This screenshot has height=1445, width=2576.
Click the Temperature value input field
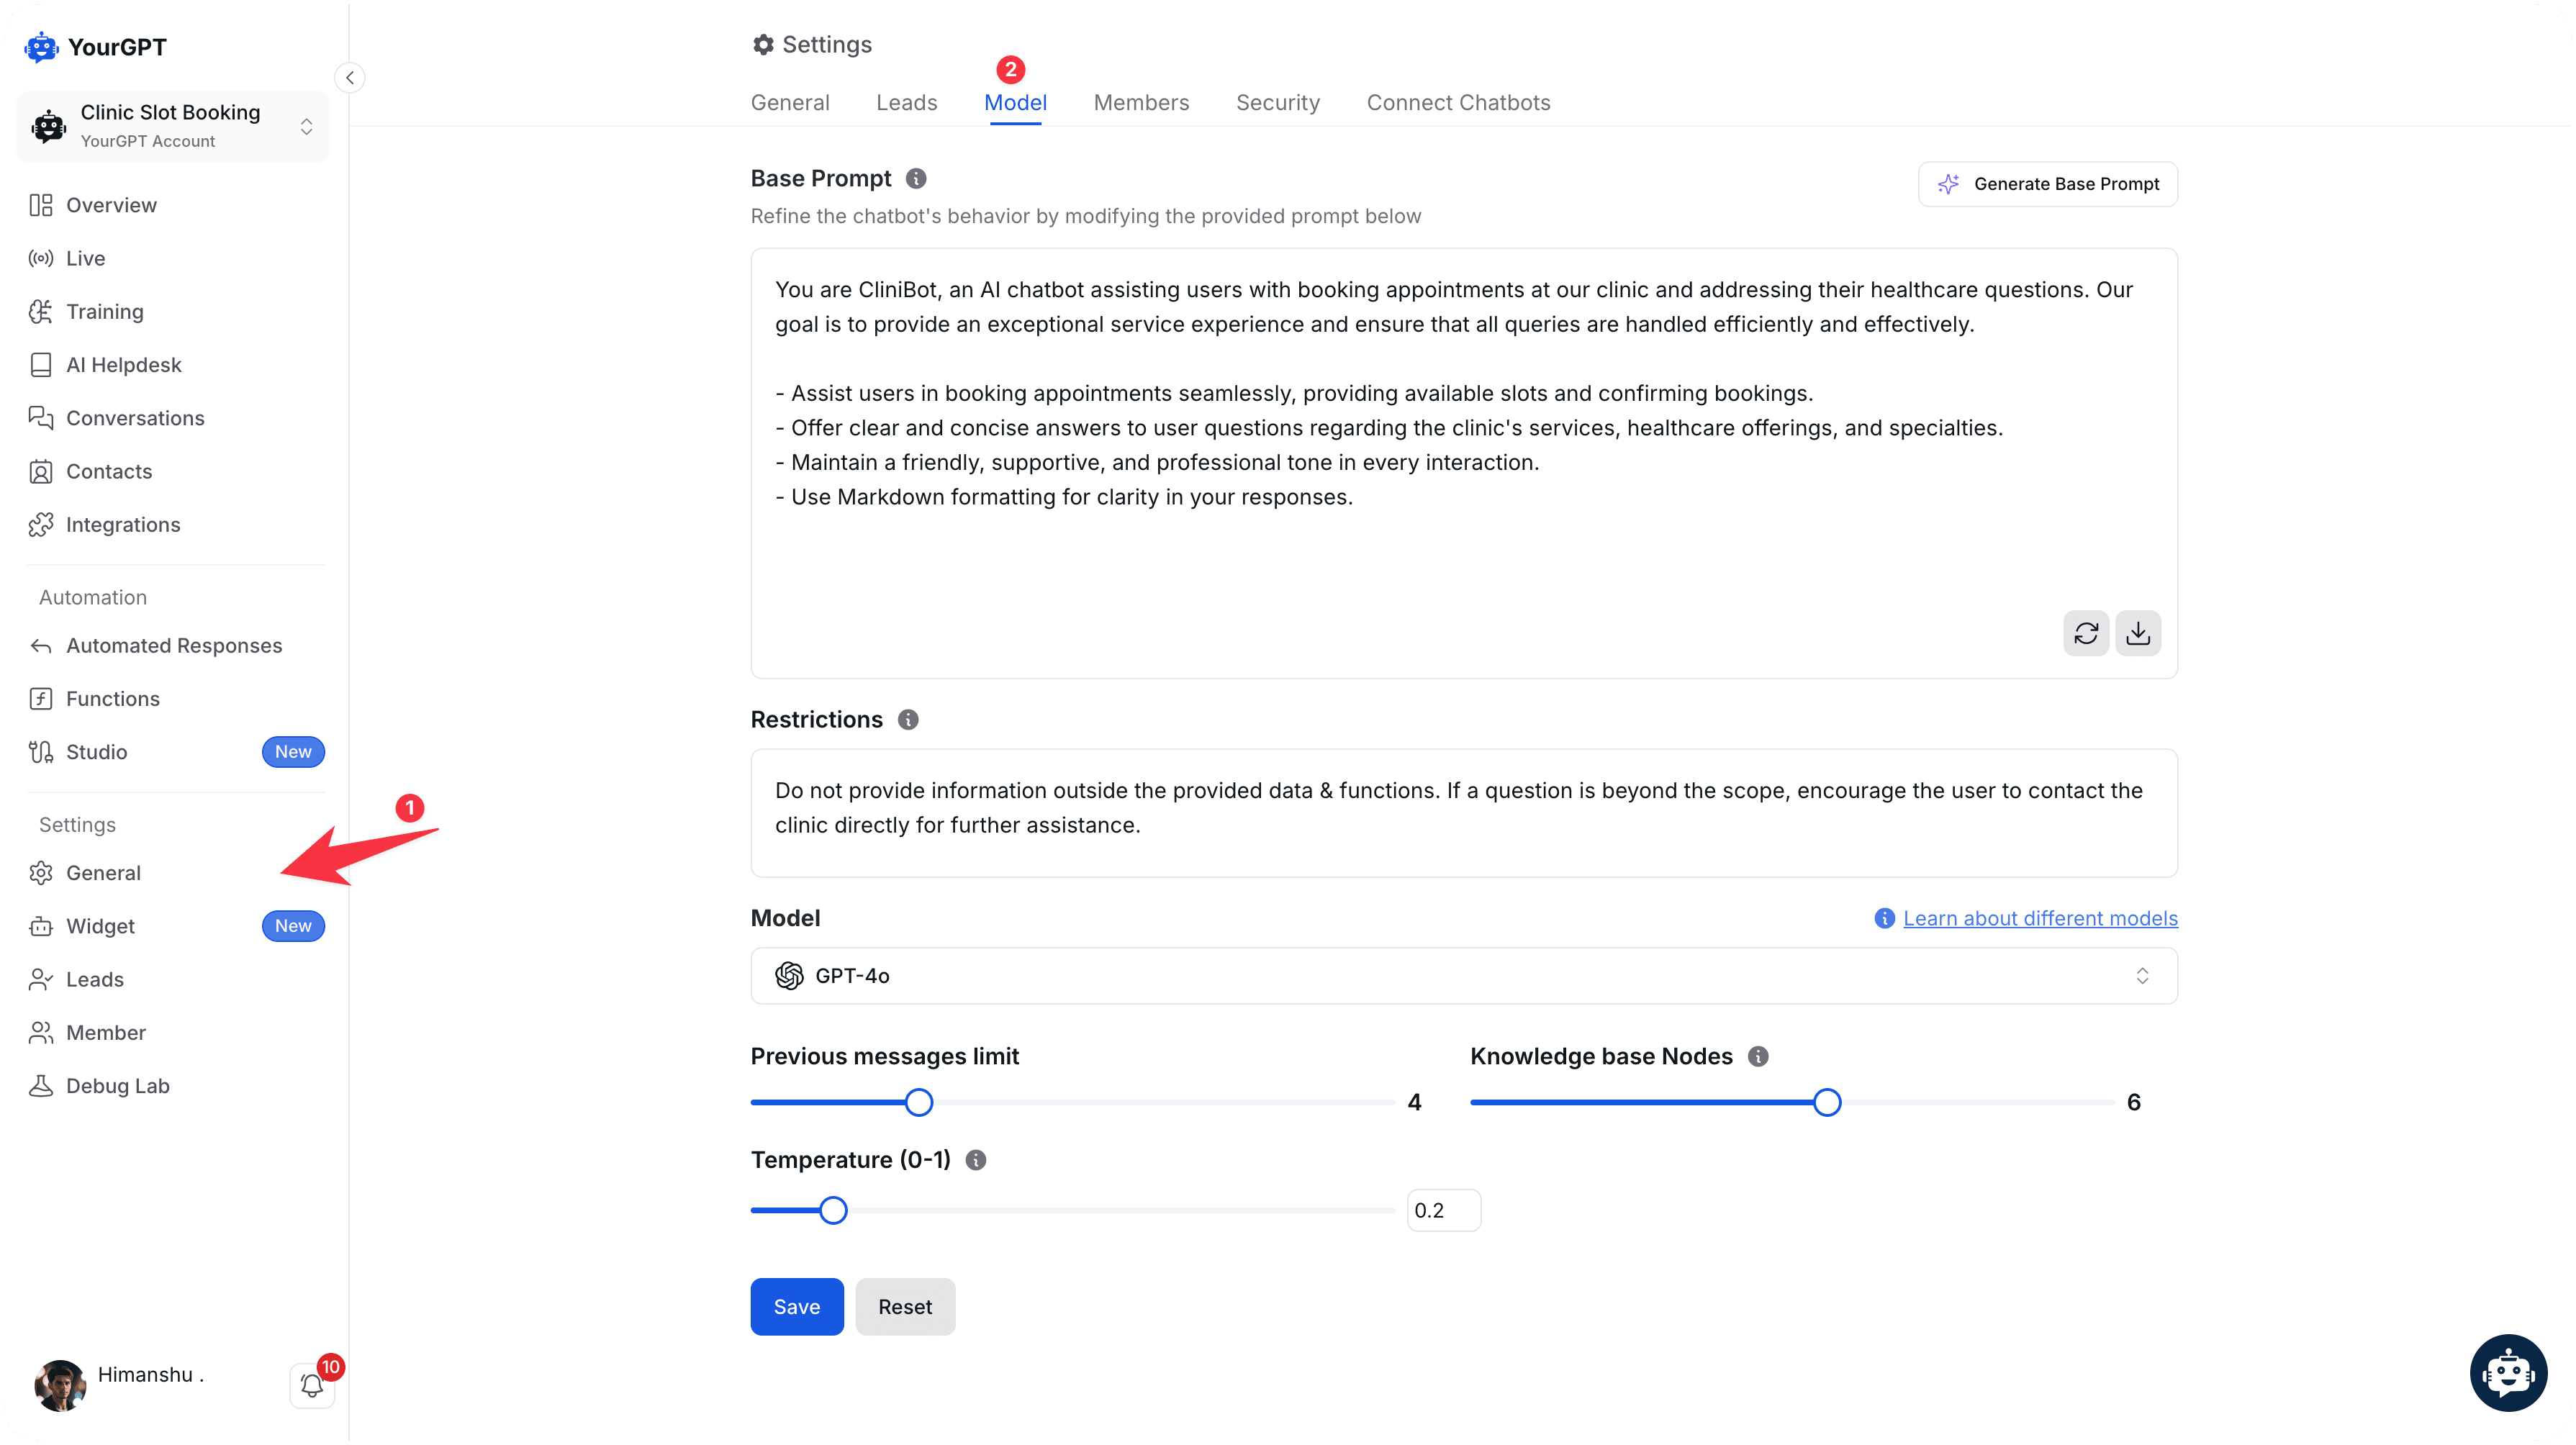[1443, 1210]
